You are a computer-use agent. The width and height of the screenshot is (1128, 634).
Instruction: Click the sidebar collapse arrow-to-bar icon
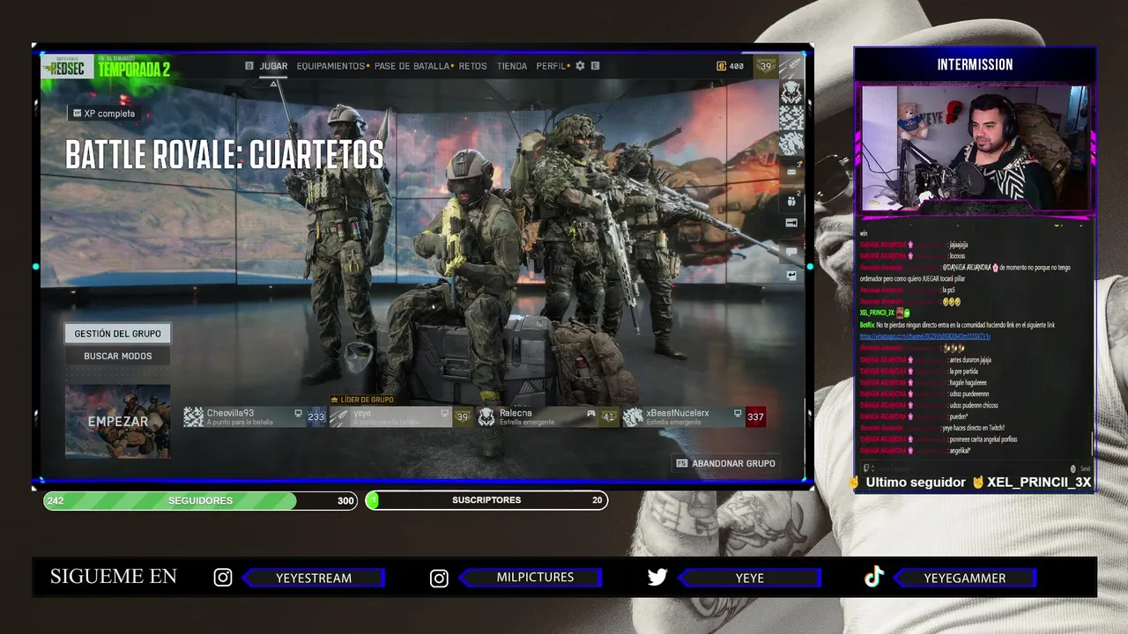click(x=791, y=224)
